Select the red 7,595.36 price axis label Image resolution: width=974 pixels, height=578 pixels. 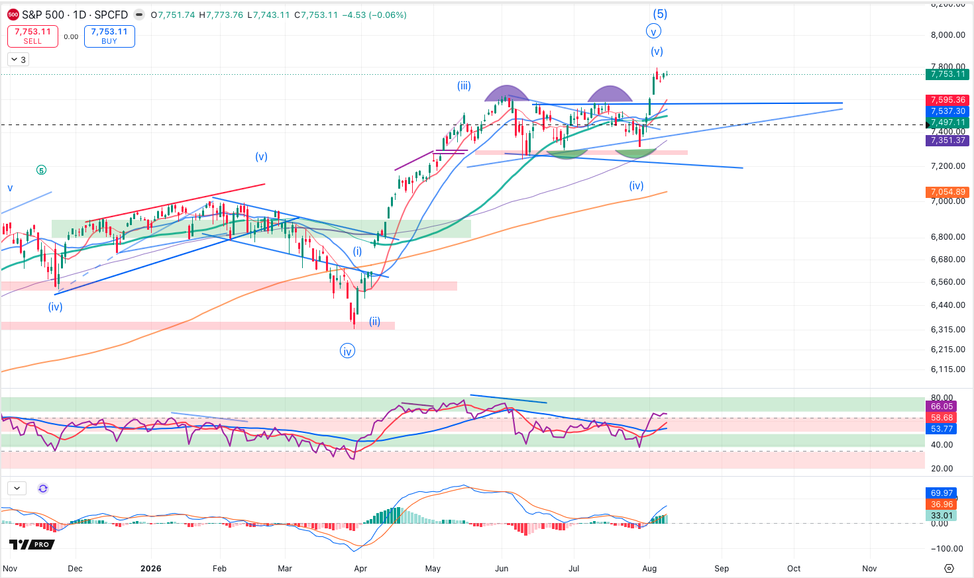coord(948,100)
